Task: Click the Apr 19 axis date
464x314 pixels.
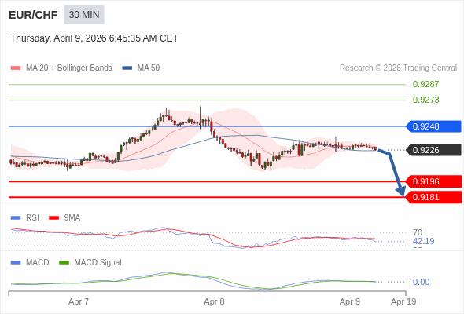Action: (403, 302)
